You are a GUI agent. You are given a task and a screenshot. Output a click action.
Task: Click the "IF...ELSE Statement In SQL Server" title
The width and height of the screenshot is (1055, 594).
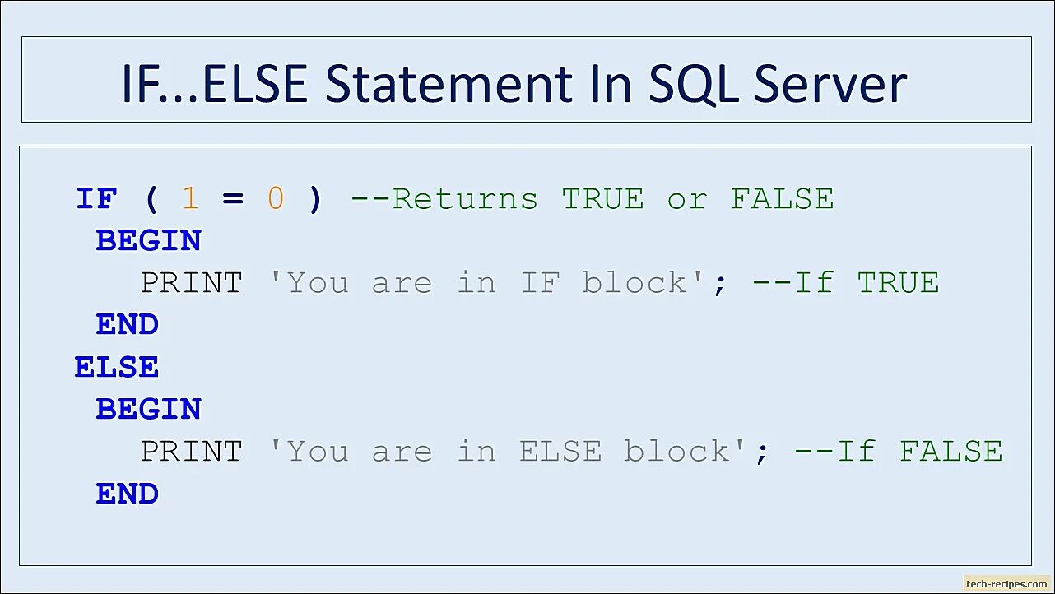[514, 83]
